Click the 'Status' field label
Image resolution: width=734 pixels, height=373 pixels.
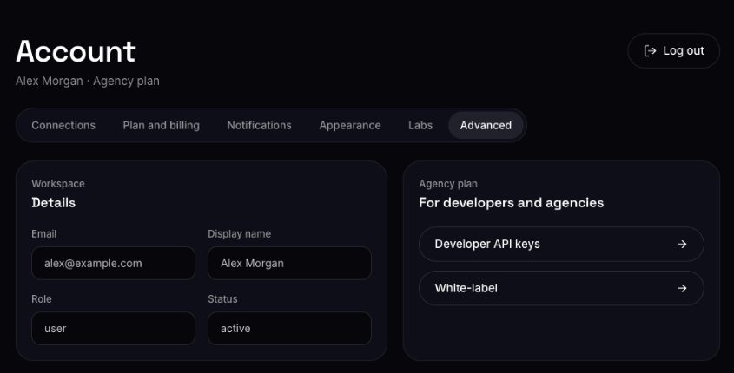(x=223, y=298)
